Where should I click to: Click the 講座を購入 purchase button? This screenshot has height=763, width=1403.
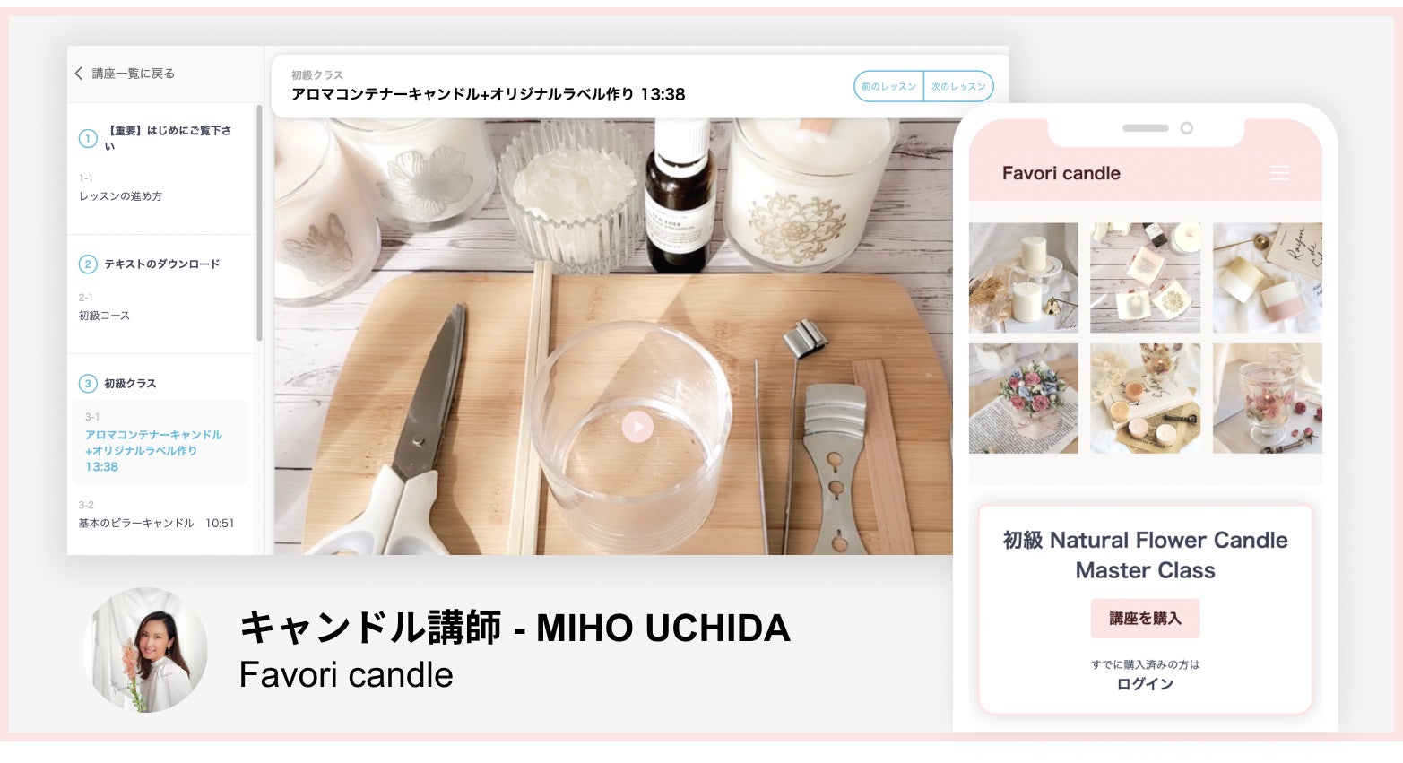click(x=1145, y=619)
